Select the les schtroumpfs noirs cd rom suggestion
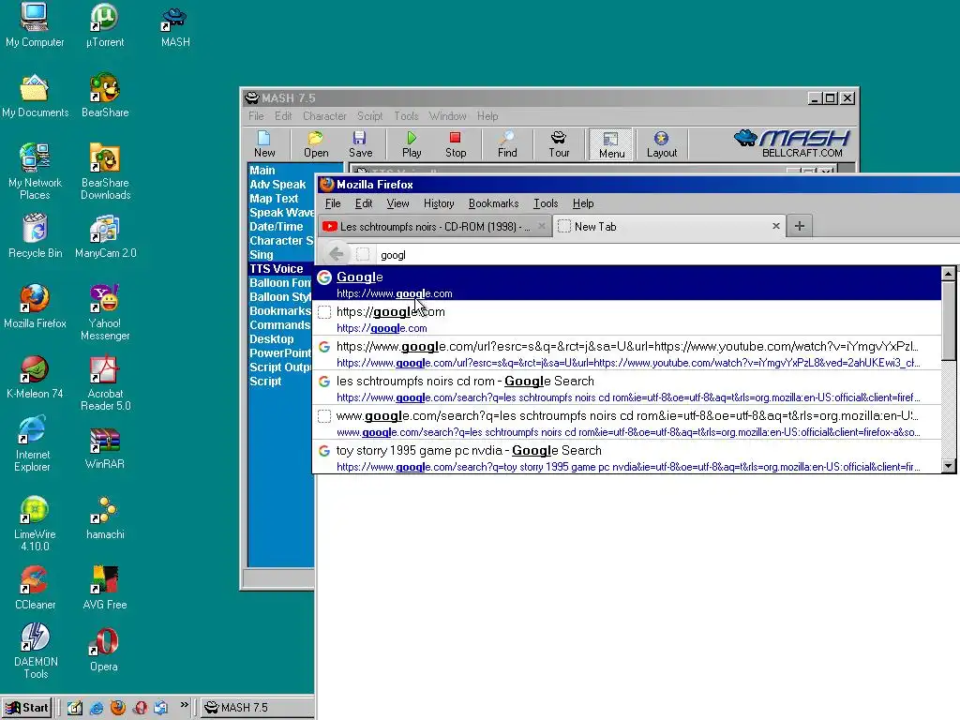960x720 pixels. 626,387
